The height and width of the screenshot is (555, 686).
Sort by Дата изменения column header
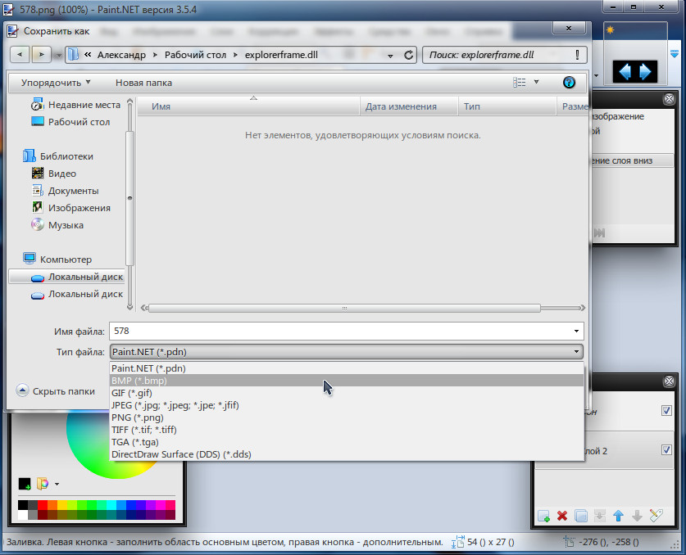(409, 106)
